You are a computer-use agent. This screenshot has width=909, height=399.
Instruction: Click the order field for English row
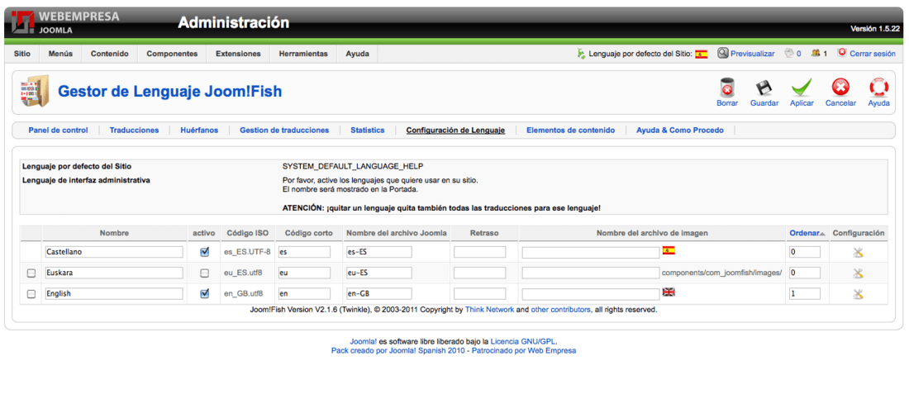(805, 294)
